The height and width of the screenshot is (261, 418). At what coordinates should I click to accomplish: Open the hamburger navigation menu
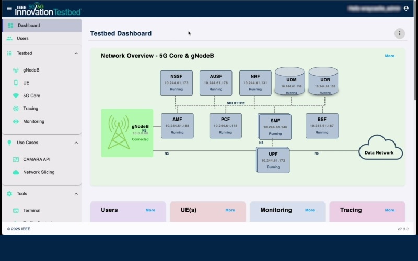point(9,8)
